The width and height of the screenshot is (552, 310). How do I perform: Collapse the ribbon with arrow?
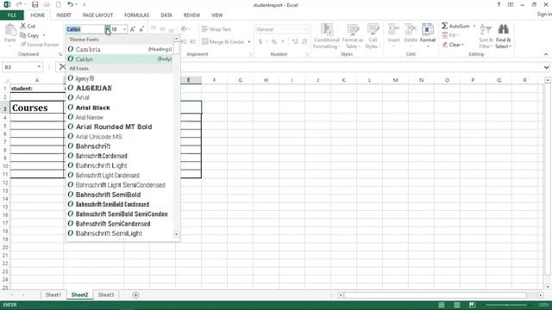coord(546,54)
